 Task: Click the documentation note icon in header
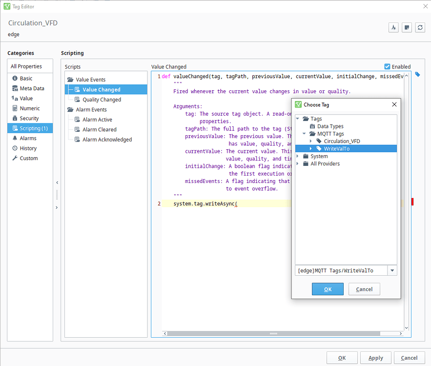(407, 27)
